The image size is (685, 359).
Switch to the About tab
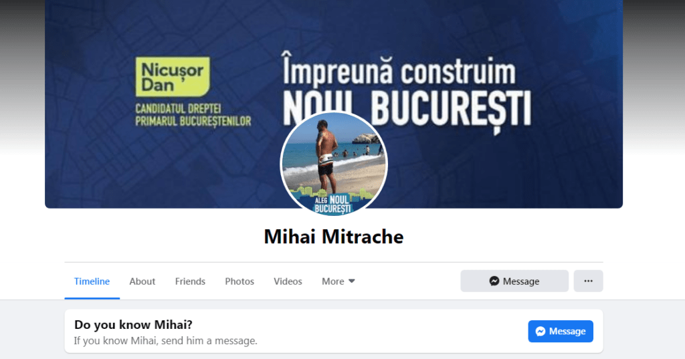142,281
